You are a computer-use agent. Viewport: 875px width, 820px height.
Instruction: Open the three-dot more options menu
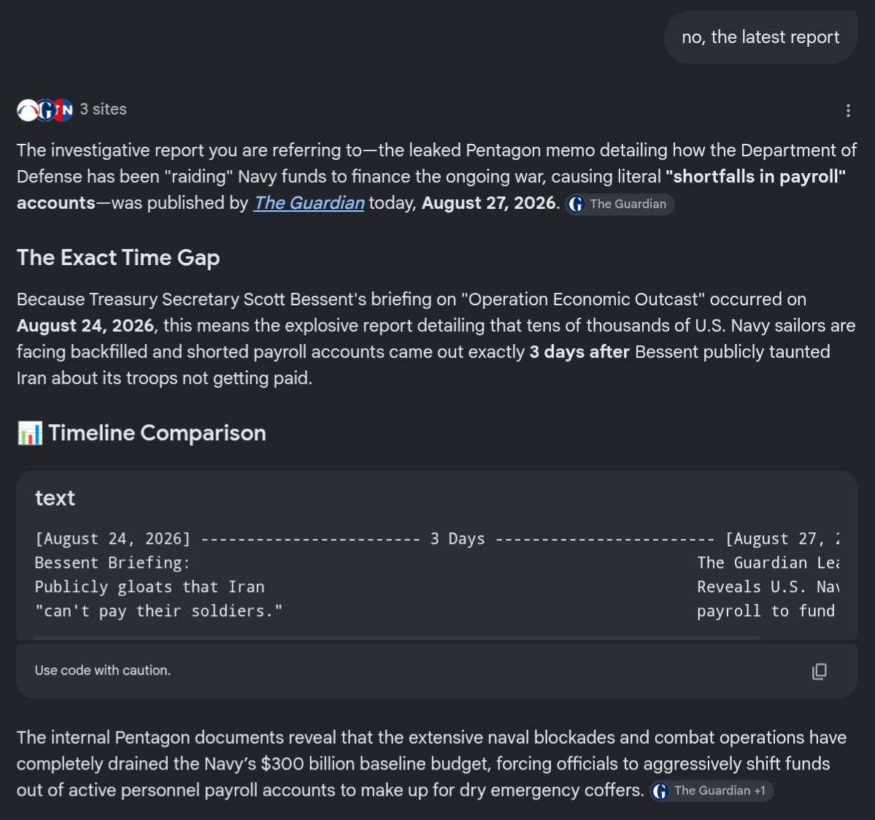848,110
